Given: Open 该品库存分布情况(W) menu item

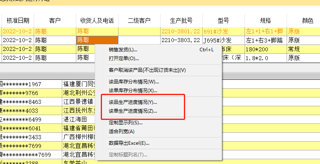Looking at the screenshot, I should 134,82.
